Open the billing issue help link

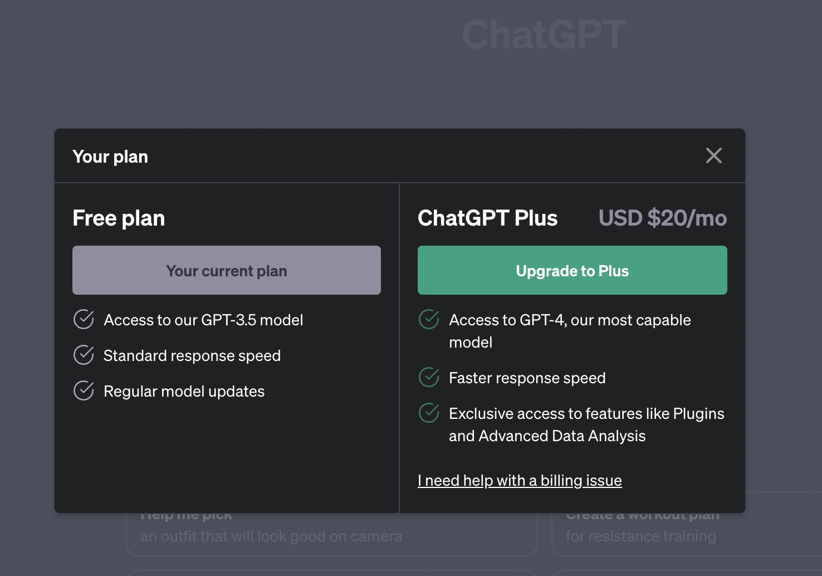[x=520, y=480]
